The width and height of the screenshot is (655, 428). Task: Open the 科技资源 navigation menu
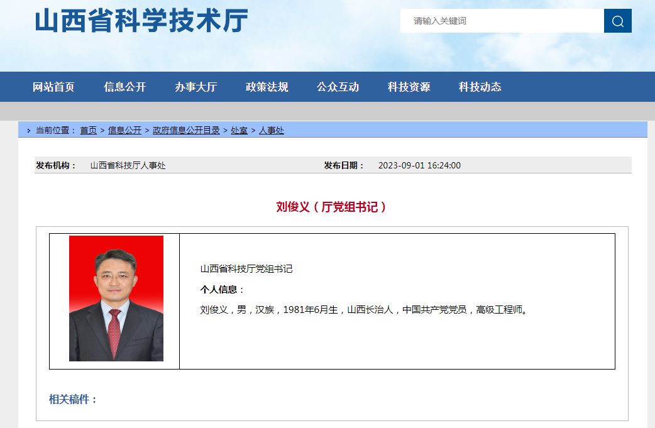coord(409,87)
